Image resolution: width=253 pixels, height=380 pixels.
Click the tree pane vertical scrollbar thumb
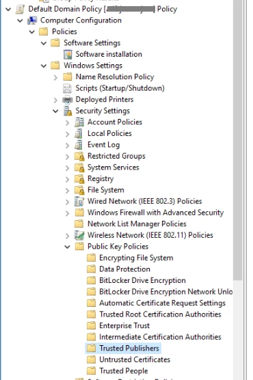click(x=237, y=140)
